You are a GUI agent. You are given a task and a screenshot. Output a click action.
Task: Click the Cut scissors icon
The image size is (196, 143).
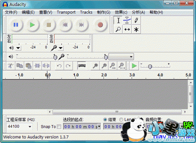pos(10,66)
